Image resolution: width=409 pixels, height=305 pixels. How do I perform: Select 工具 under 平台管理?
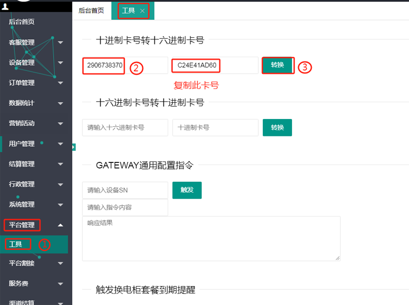click(34, 244)
